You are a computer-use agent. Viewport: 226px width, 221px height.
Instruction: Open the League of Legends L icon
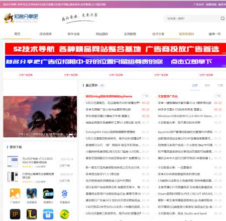[x=32, y=214]
